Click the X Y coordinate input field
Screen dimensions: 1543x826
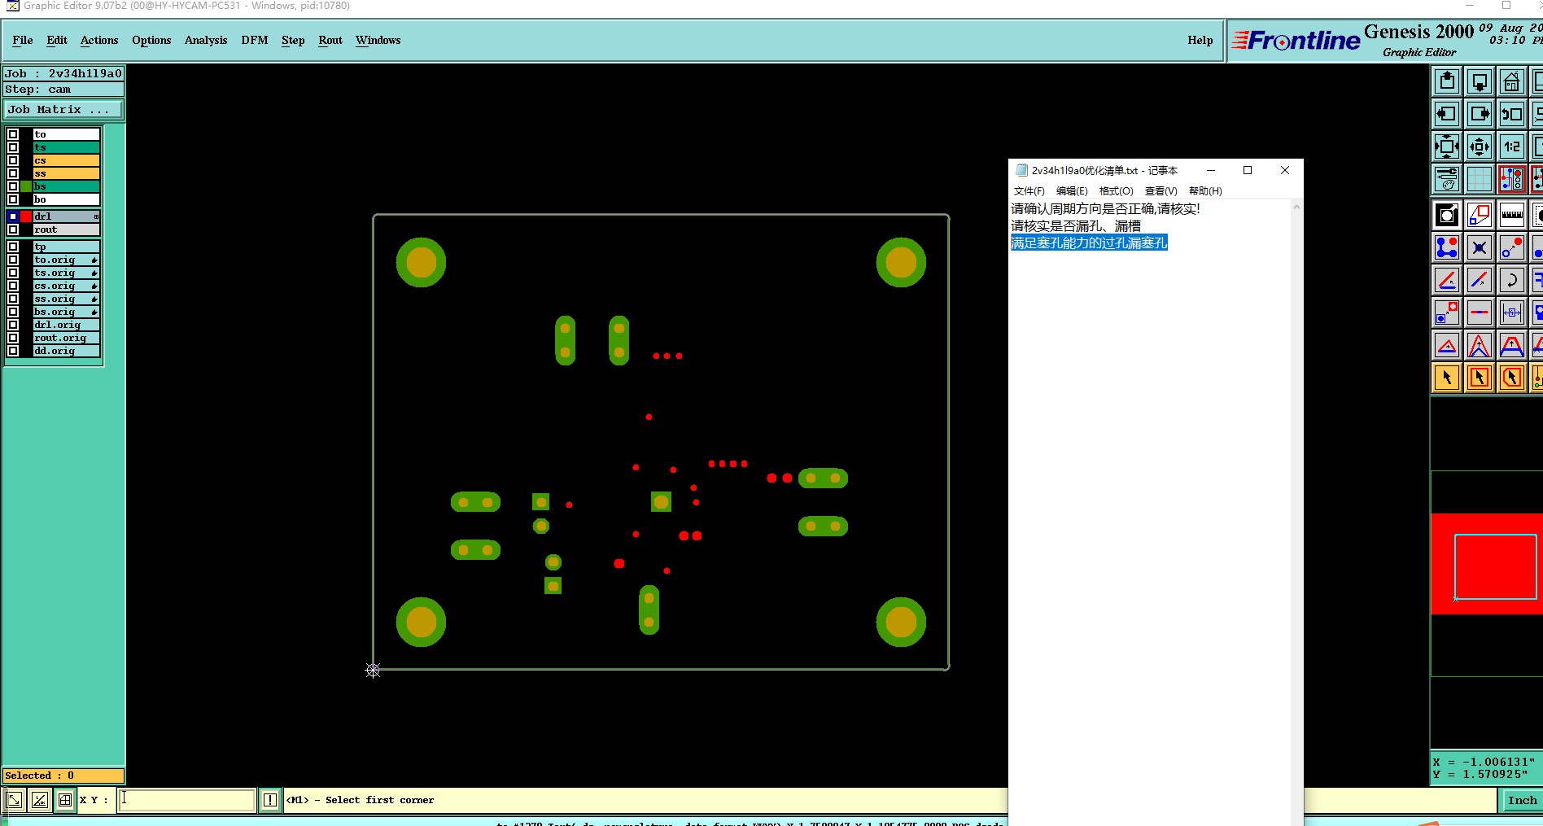(186, 800)
